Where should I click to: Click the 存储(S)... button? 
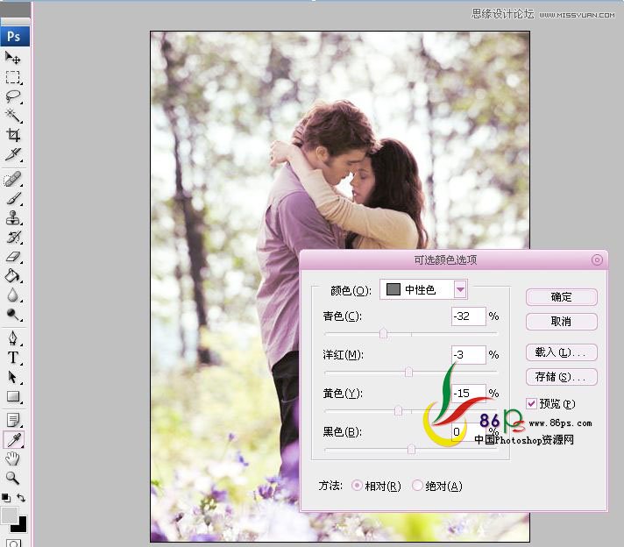pyautogui.click(x=562, y=377)
